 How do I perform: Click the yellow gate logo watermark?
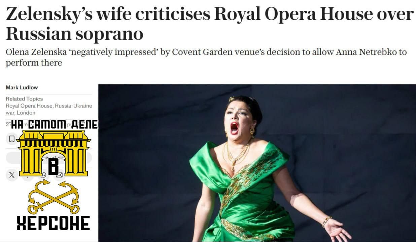click(54, 153)
